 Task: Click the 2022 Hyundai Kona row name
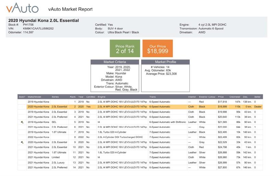[38, 137]
